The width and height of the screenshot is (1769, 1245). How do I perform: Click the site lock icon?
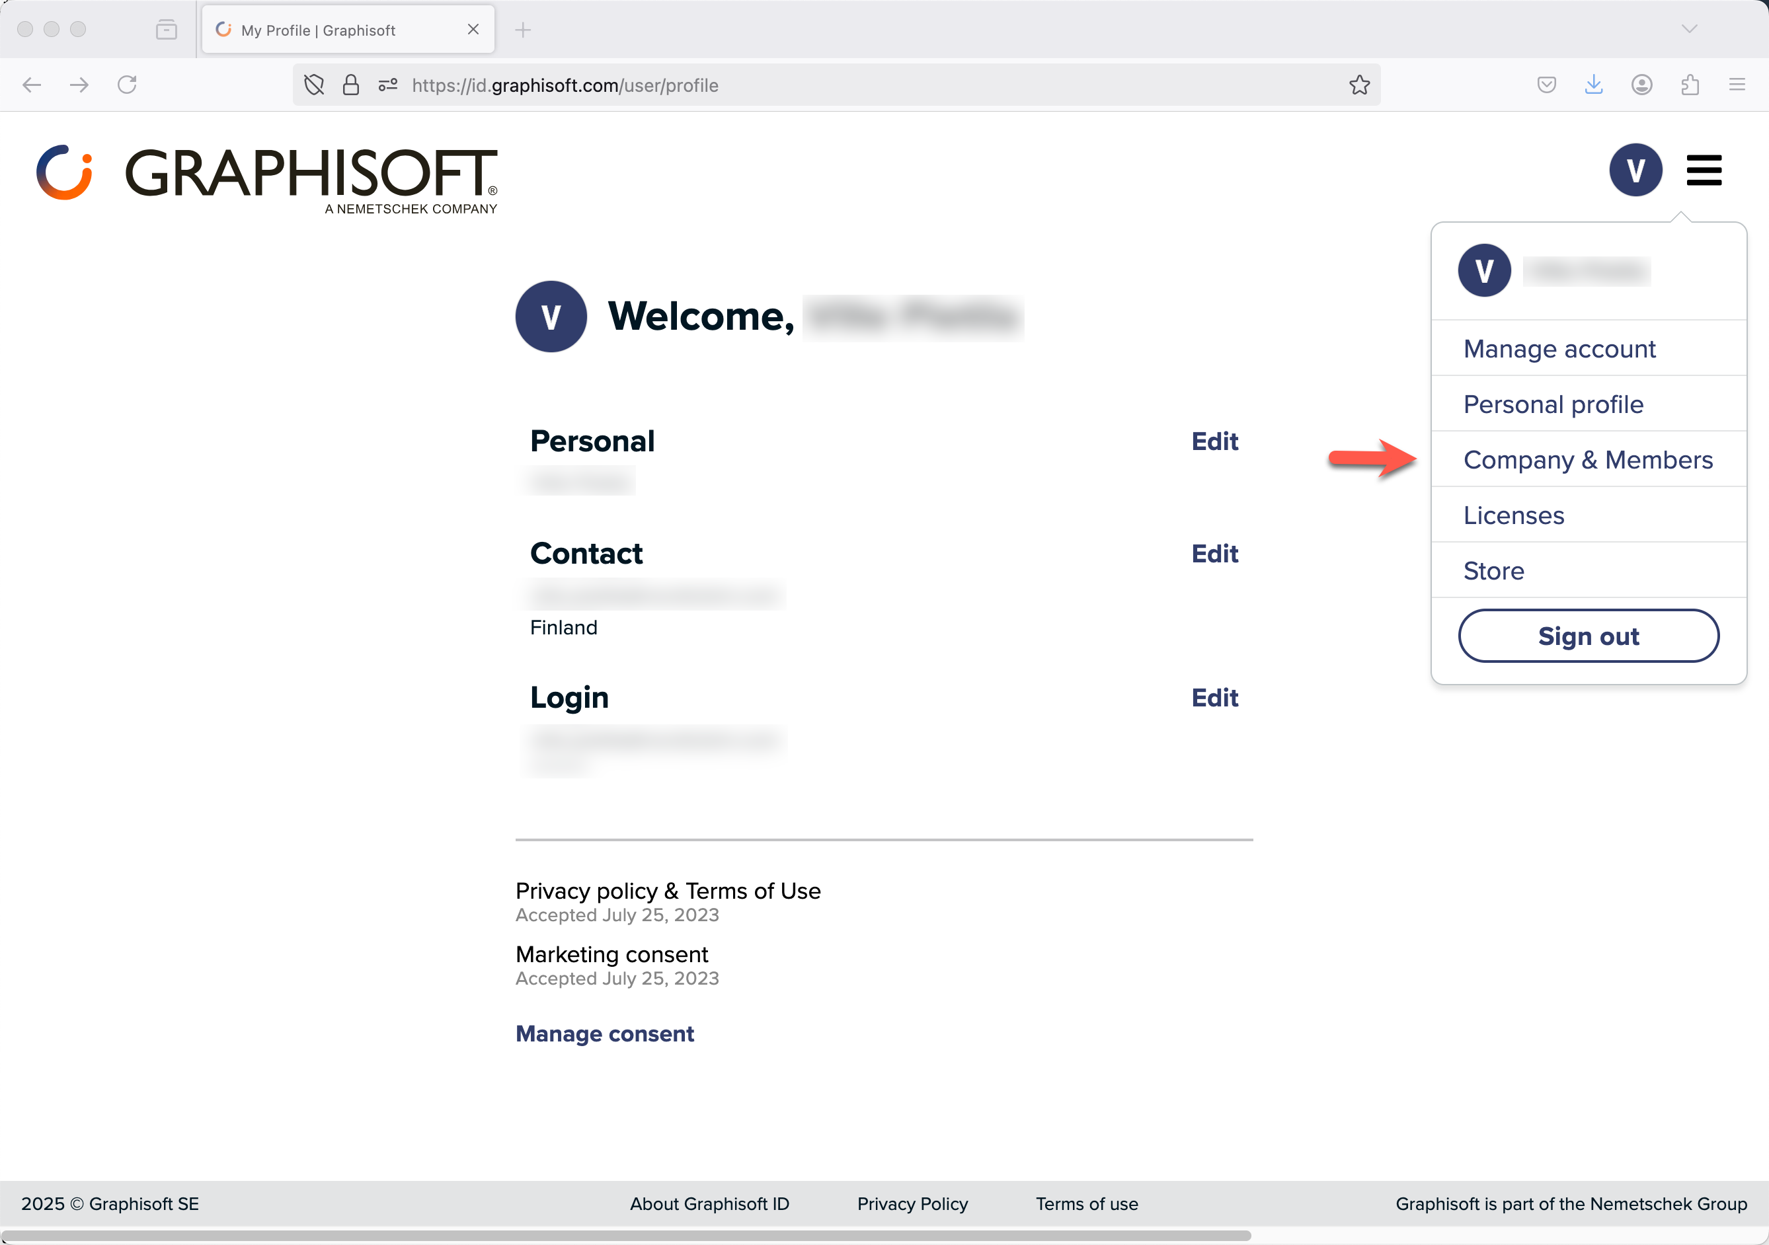[350, 85]
